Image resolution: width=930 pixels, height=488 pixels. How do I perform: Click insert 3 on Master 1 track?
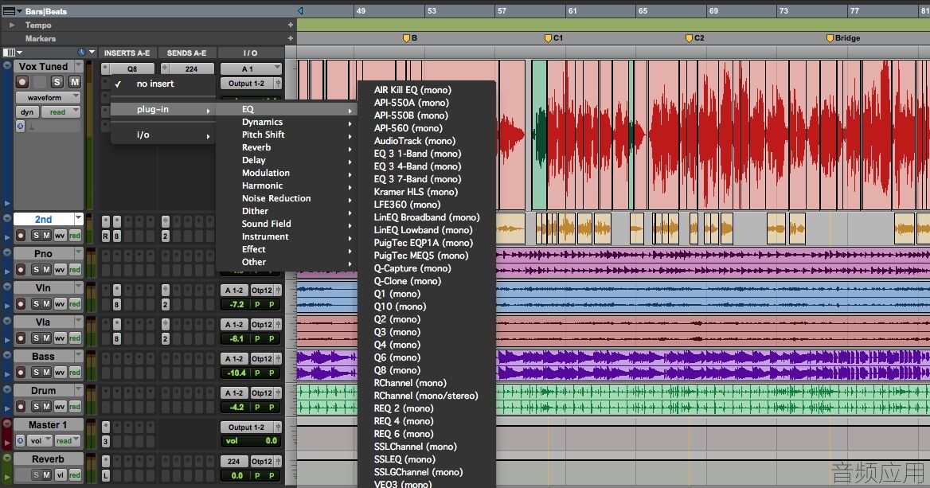(x=106, y=441)
